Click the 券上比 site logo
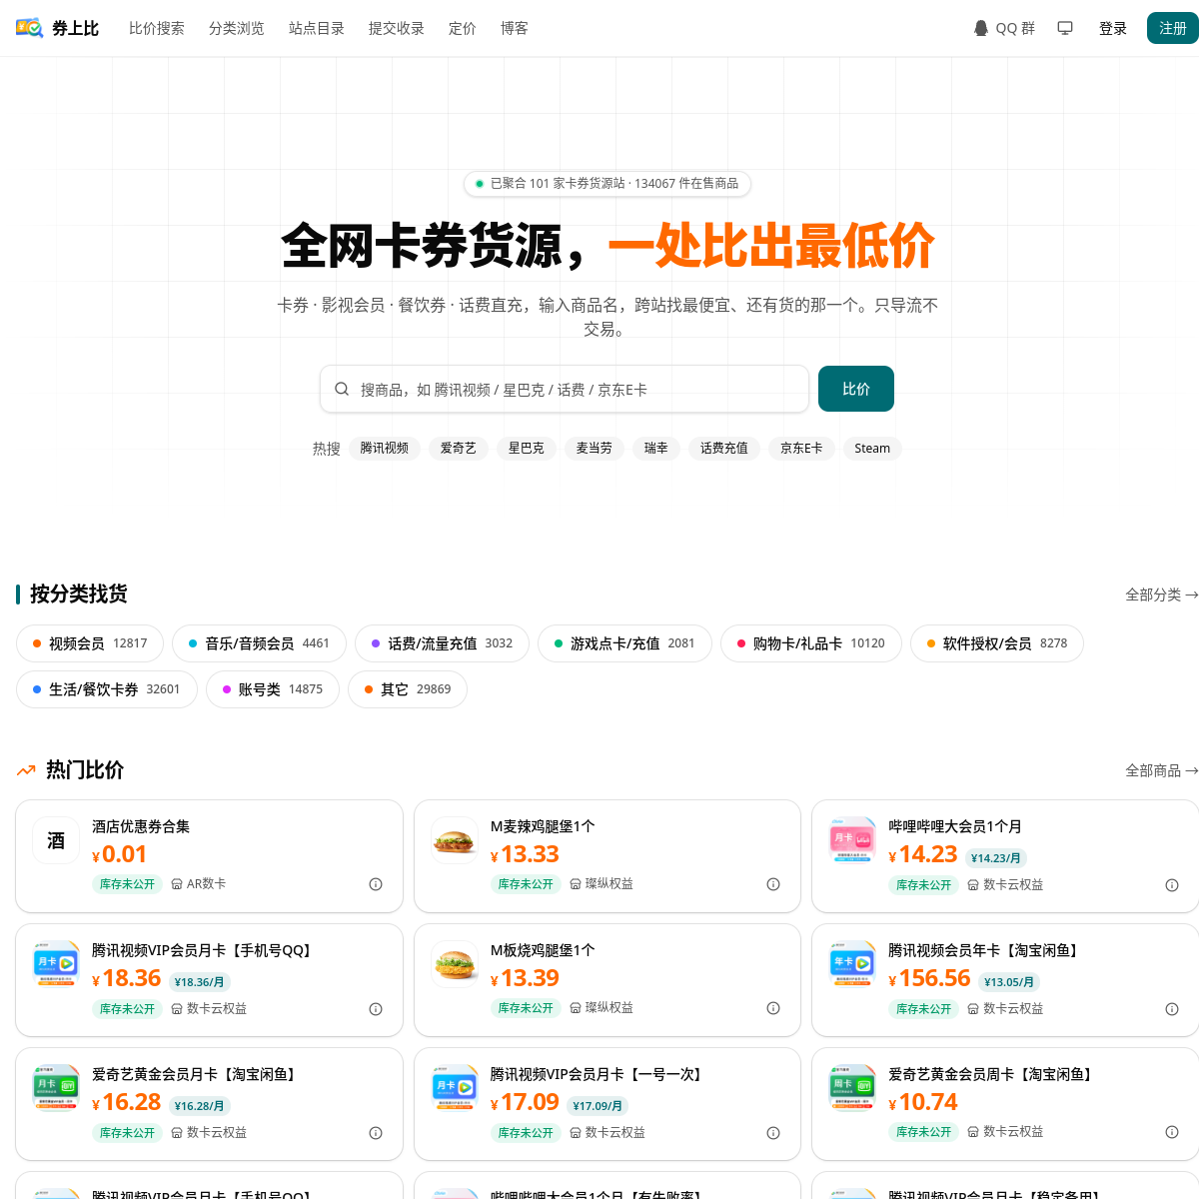This screenshot has height=1199, width=1199. click(x=57, y=28)
